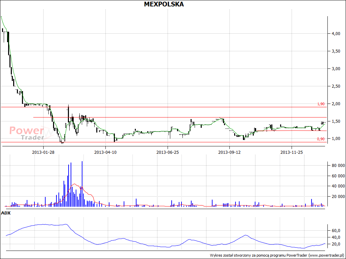346x259 pixels.
Task: Select the 2013-06-25 date label
Action: pos(168,152)
